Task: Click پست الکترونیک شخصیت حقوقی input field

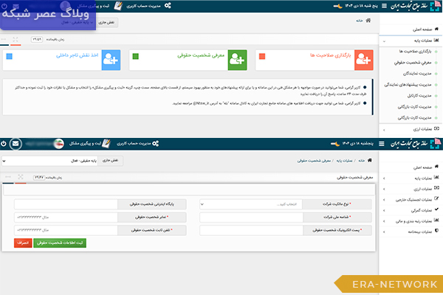Action: click(252, 230)
